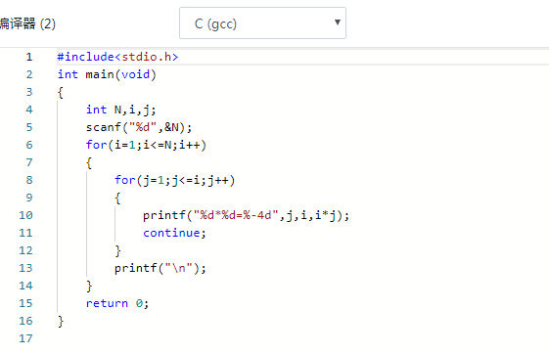
Task: Click line number 9 in gutter
Action: 29,198
